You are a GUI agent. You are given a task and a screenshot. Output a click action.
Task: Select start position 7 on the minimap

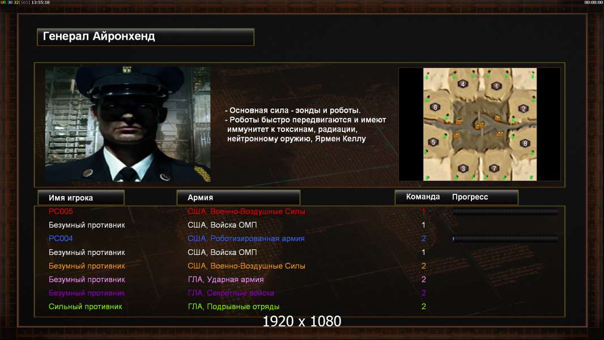click(x=494, y=168)
